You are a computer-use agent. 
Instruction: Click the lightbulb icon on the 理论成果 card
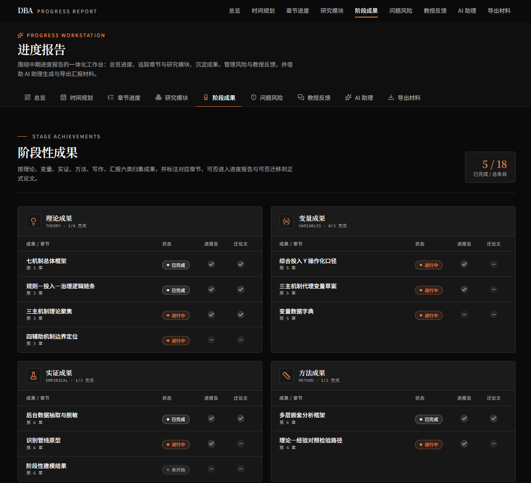click(x=33, y=221)
